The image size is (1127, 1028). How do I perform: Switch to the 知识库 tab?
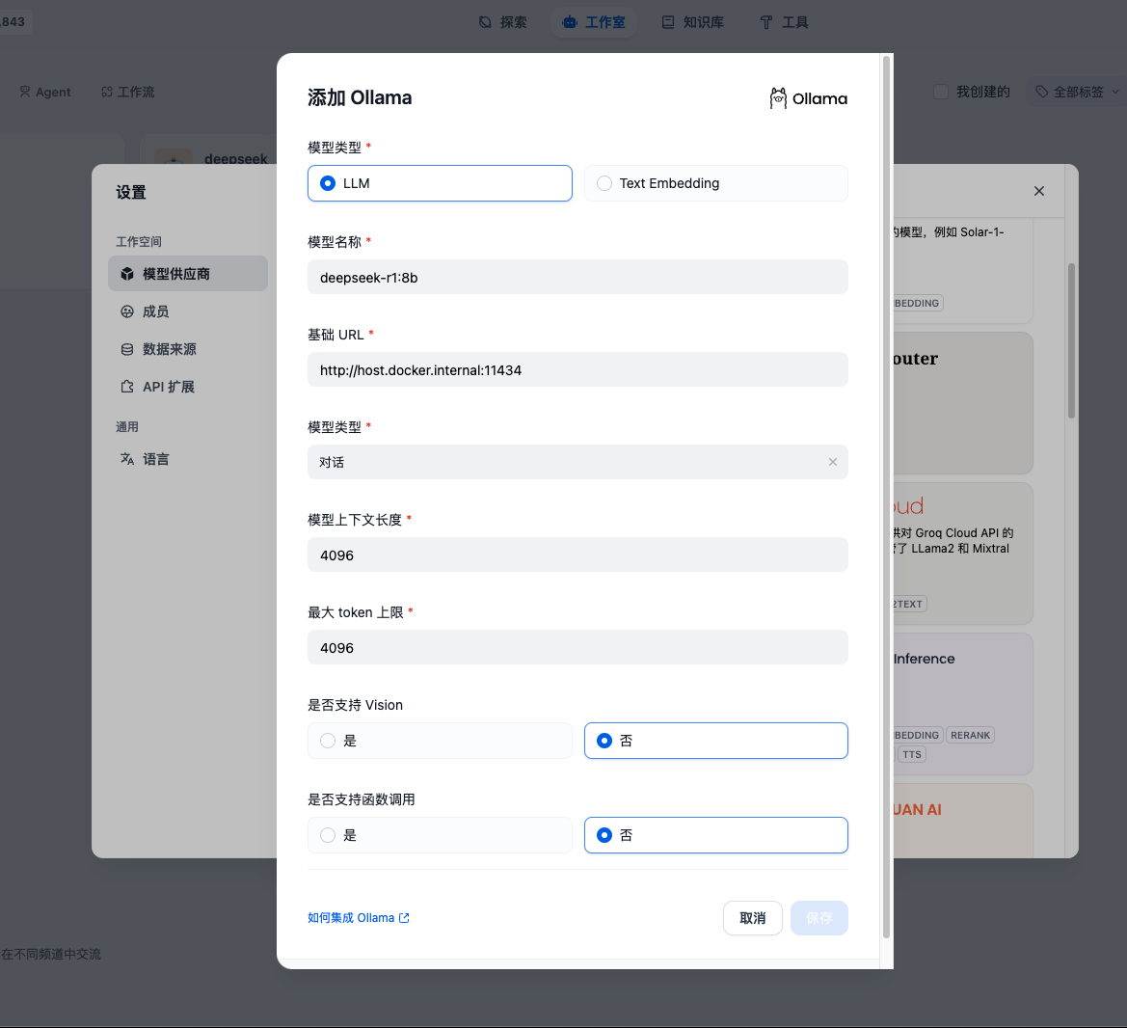(x=692, y=22)
